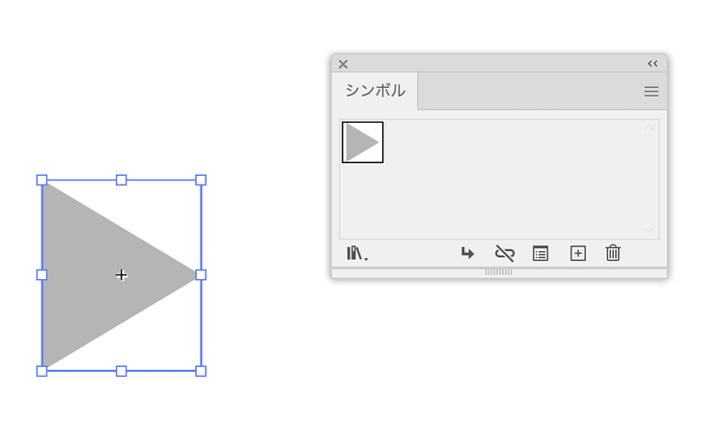This screenshot has height=427, width=724.
Task: Select the triangle symbol thumbnail
Action: click(362, 142)
